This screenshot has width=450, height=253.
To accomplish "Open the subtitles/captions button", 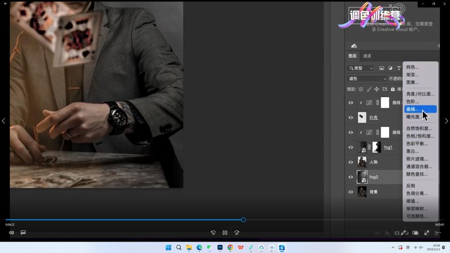I will [x=23, y=233].
